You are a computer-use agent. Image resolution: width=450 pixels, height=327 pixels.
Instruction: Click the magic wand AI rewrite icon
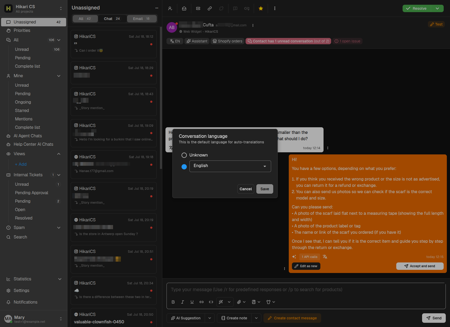click(221, 302)
